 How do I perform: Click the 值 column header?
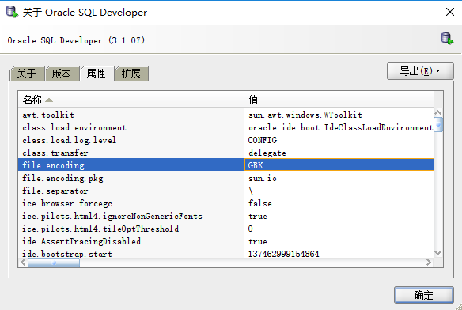tap(339, 100)
